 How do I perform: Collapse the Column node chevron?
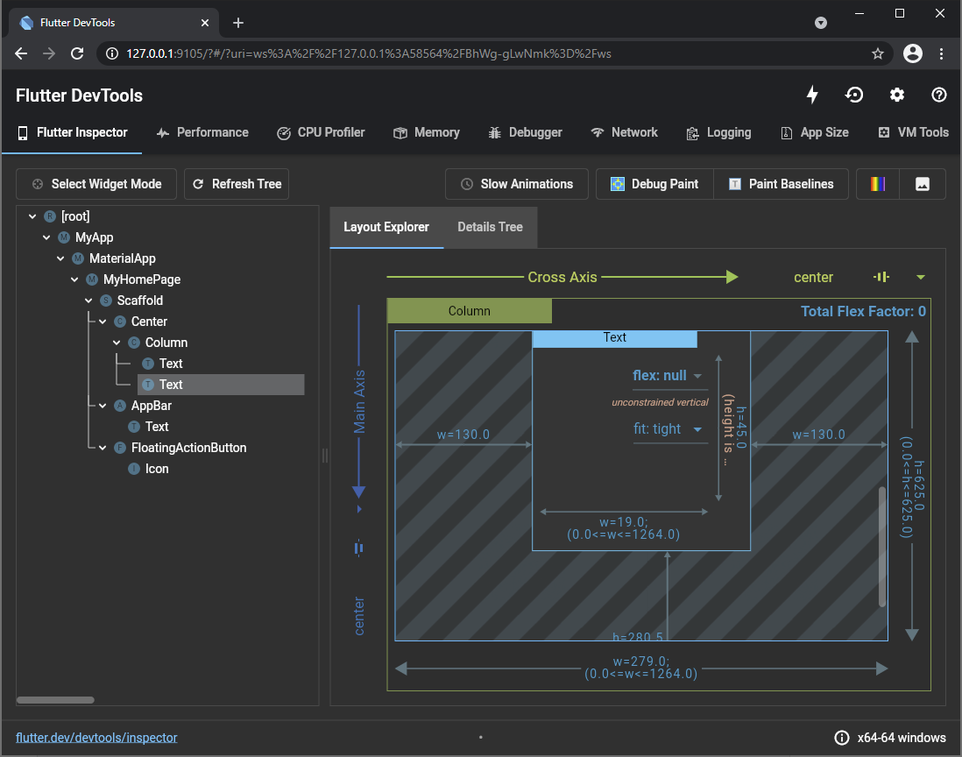(117, 343)
